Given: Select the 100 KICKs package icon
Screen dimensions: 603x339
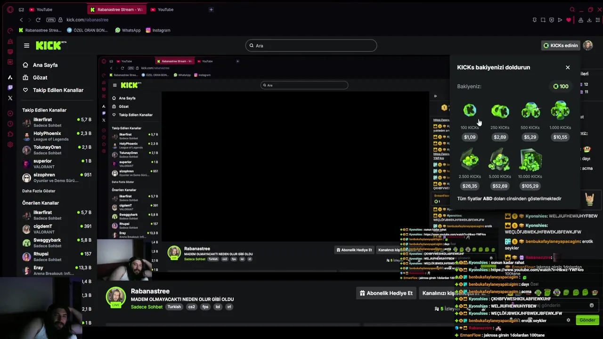Looking at the screenshot, I should pos(470,111).
